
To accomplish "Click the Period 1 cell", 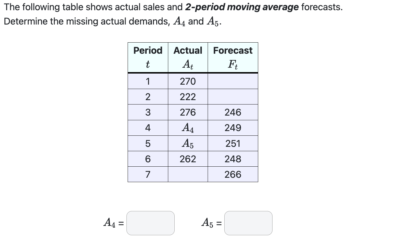I will (x=147, y=81).
